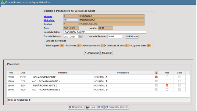The width and height of the screenshot is (197, 111).
Task: Check Colo for ACOMPANHANTE 1
Action: (180, 81)
